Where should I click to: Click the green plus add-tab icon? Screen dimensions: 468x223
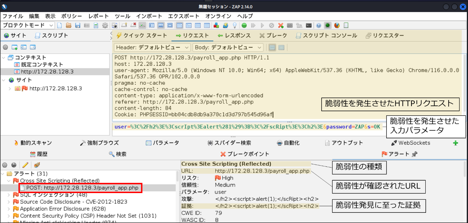455,143
